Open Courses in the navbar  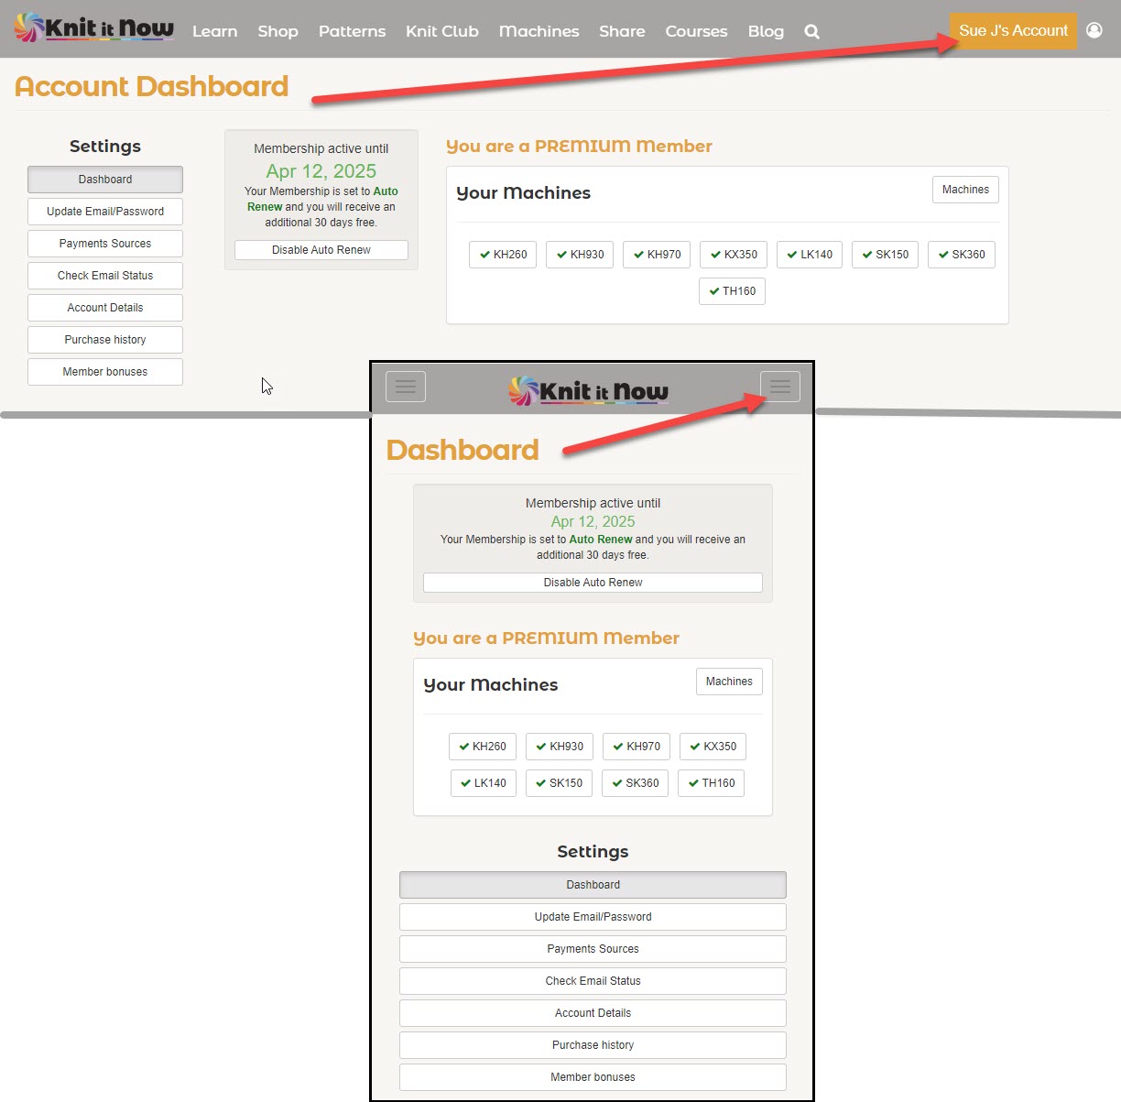(697, 31)
